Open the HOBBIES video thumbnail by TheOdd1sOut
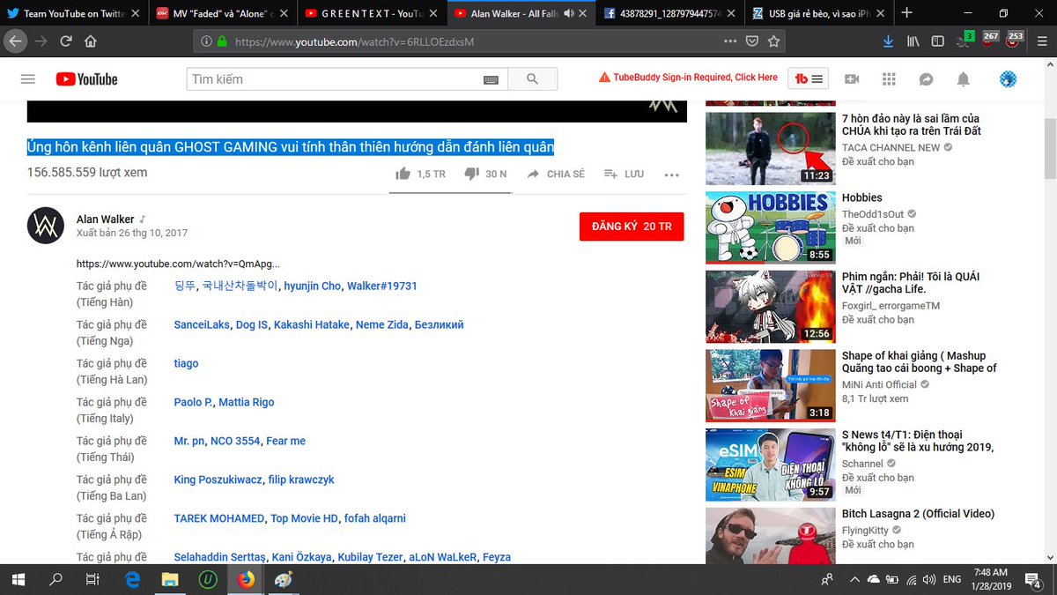This screenshot has height=595, width=1057. 771,227
